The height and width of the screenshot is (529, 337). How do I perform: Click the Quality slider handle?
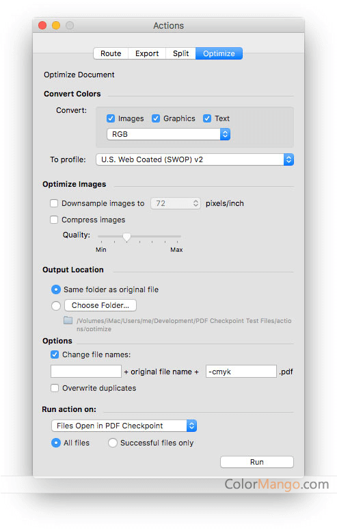point(126,237)
